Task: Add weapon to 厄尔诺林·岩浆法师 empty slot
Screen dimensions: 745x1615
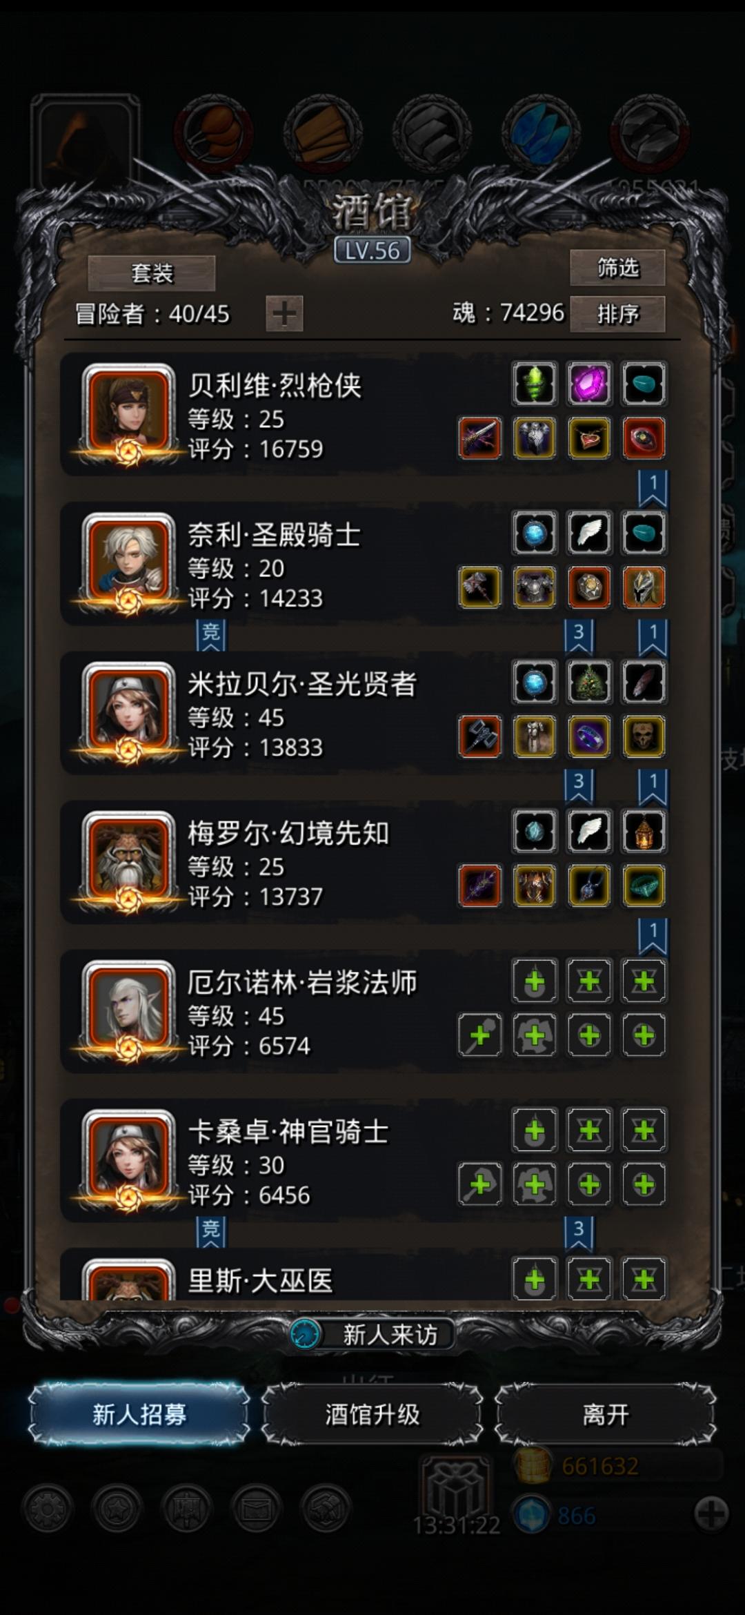Action: [x=479, y=1035]
